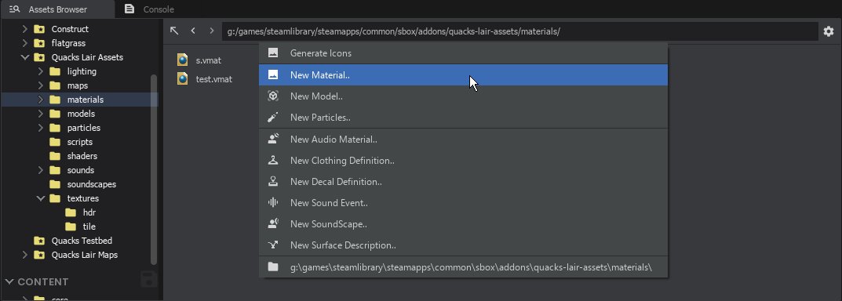Click the test.vmat material file icon

pyautogui.click(x=183, y=79)
